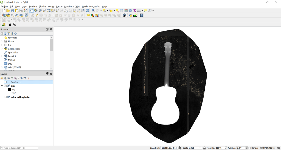Click the Zoom In magnifier tool
Viewport: 281px width, 150px height.
[40, 11]
